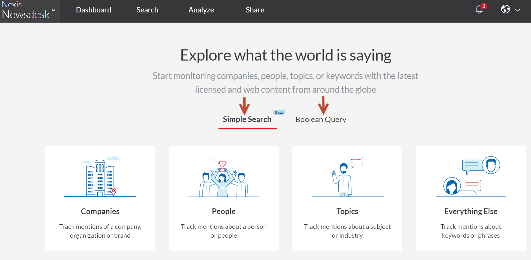Open the notifications bell icon
The width and height of the screenshot is (531, 260).
[479, 10]
